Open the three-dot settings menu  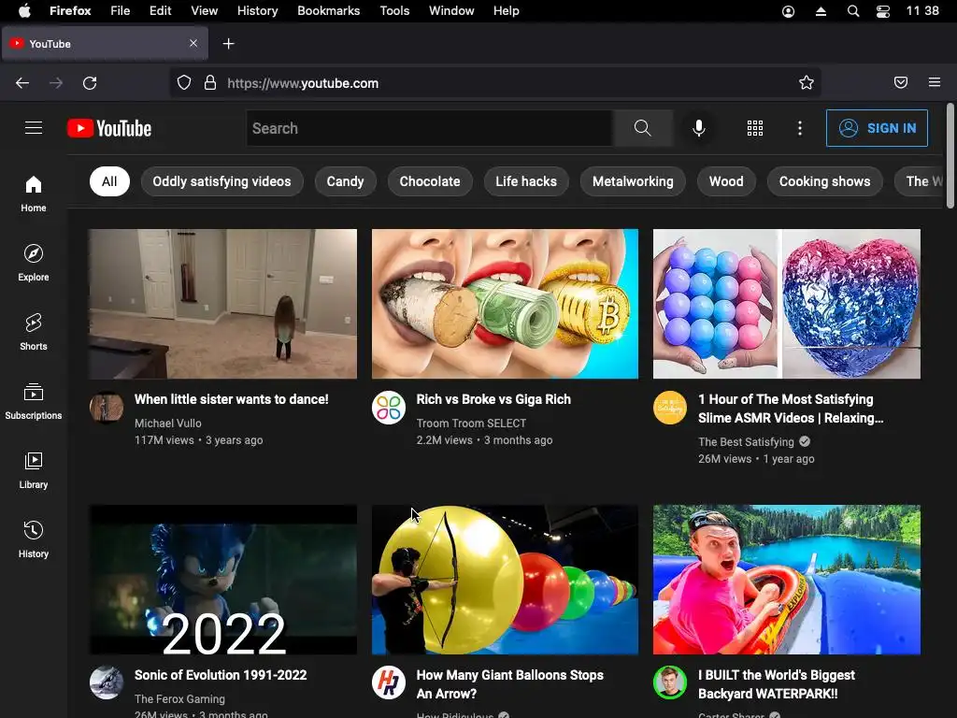(800, 128)
